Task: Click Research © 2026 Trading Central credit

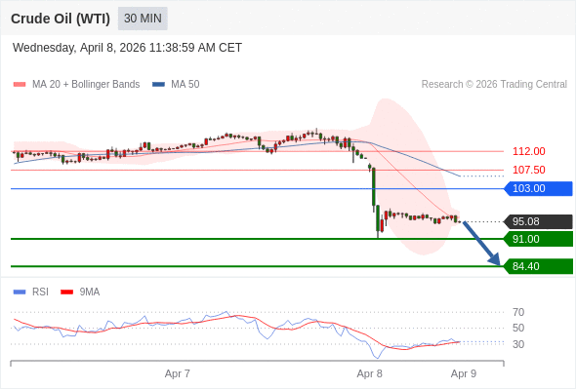Action: (494, 85)
